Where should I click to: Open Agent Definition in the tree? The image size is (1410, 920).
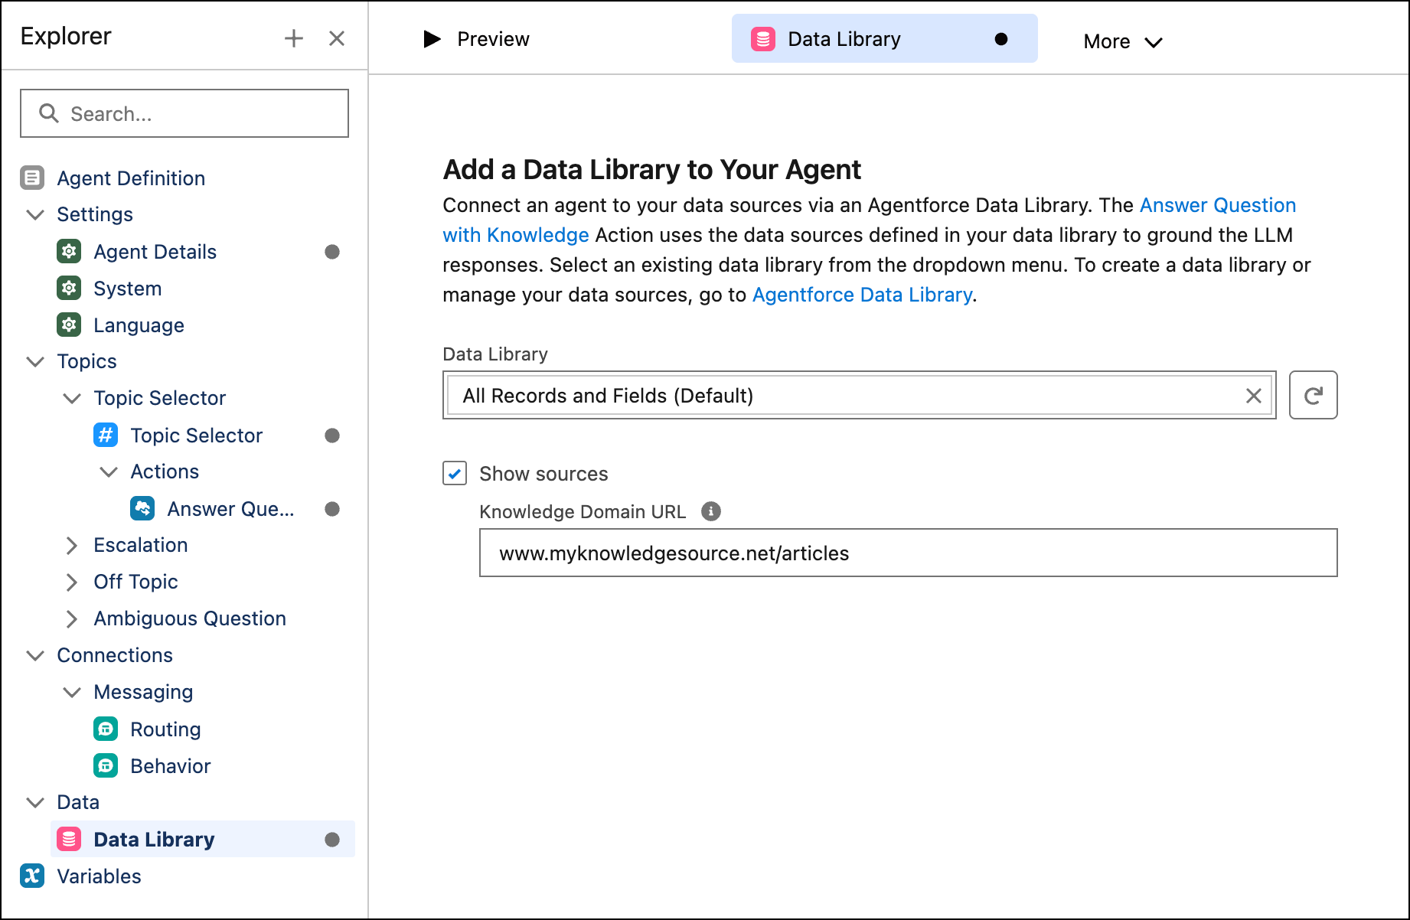tap(131, 178)
